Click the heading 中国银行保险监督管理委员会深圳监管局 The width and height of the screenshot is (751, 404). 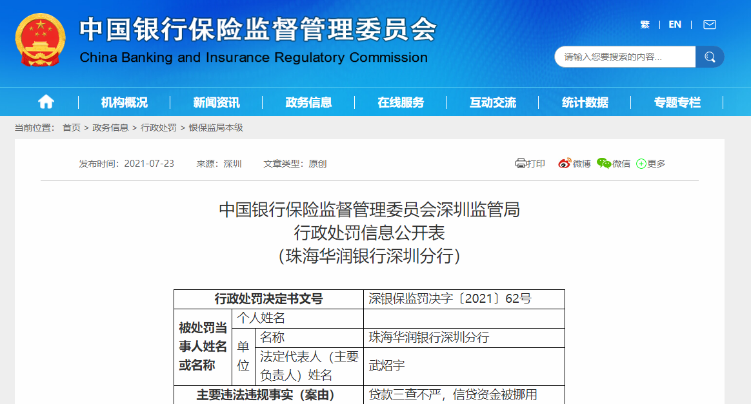[x=369, y=210]
